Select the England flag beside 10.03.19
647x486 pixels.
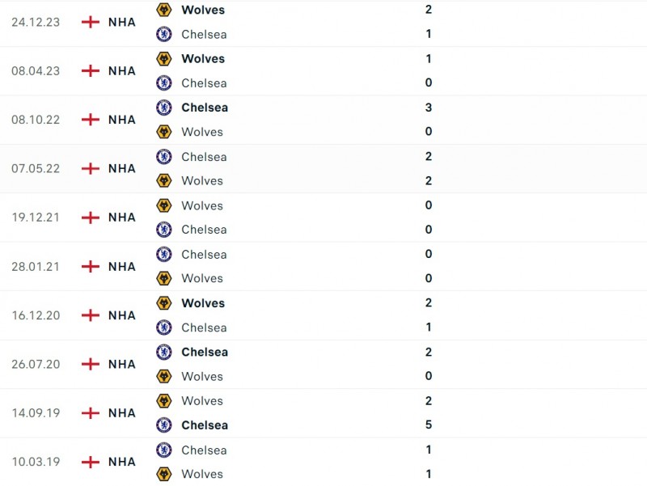[91, 462]
